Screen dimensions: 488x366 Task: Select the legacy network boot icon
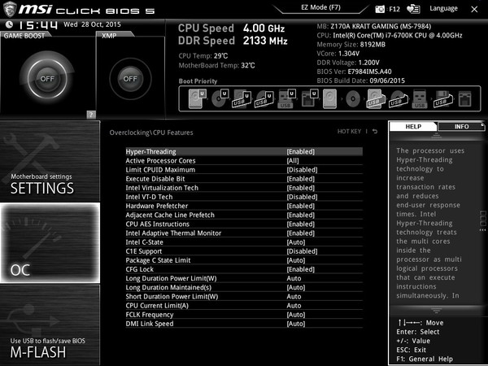tap(465, 98)
